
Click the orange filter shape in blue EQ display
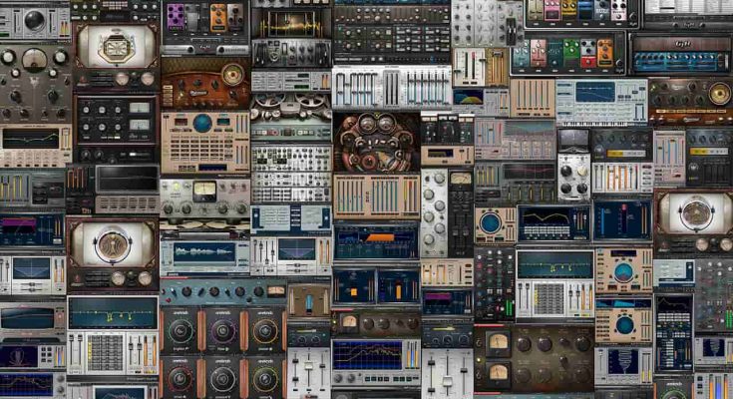pyautogui.click(x=379, y=237)
